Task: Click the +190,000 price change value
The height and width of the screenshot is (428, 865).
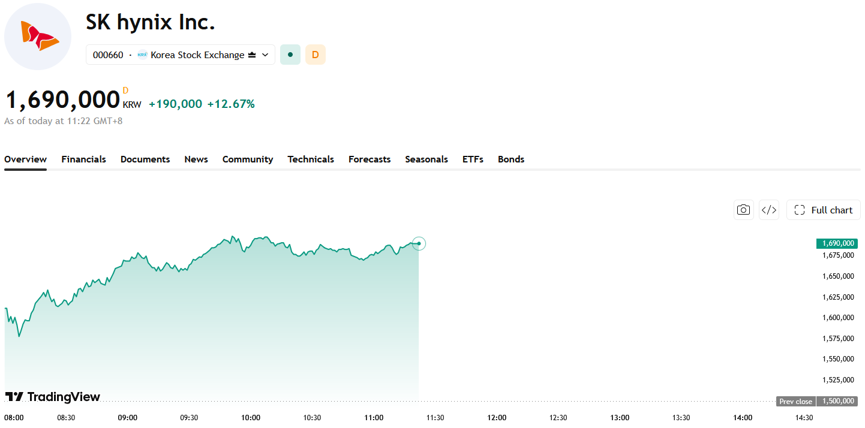Action: pyautogui.click(x=176, y=104)
